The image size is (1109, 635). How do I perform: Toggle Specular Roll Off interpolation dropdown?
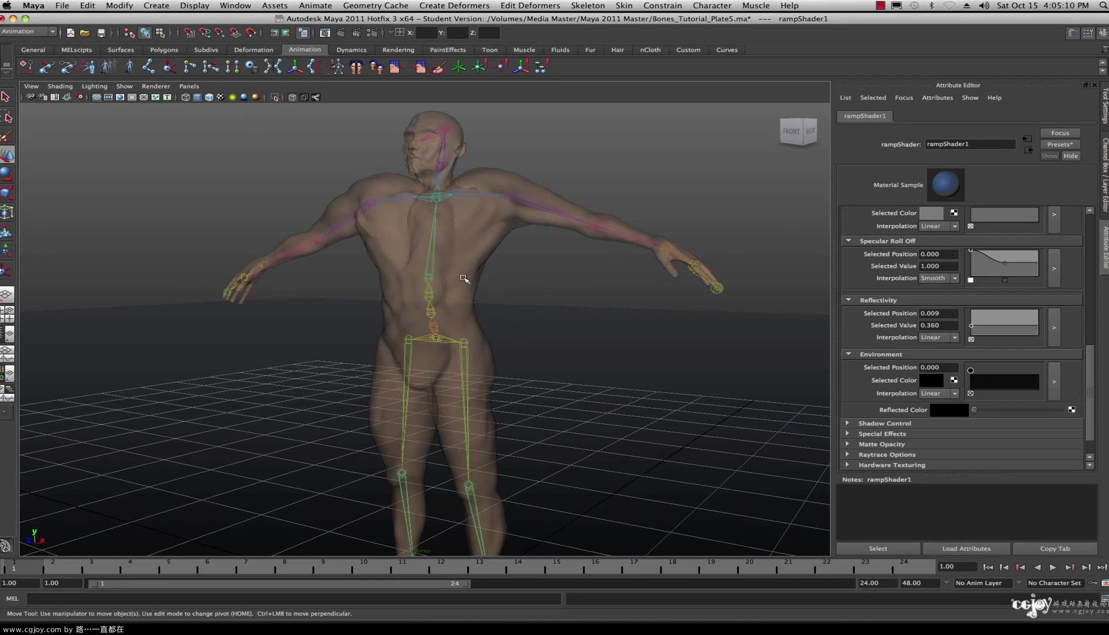[x=954, y=278]
